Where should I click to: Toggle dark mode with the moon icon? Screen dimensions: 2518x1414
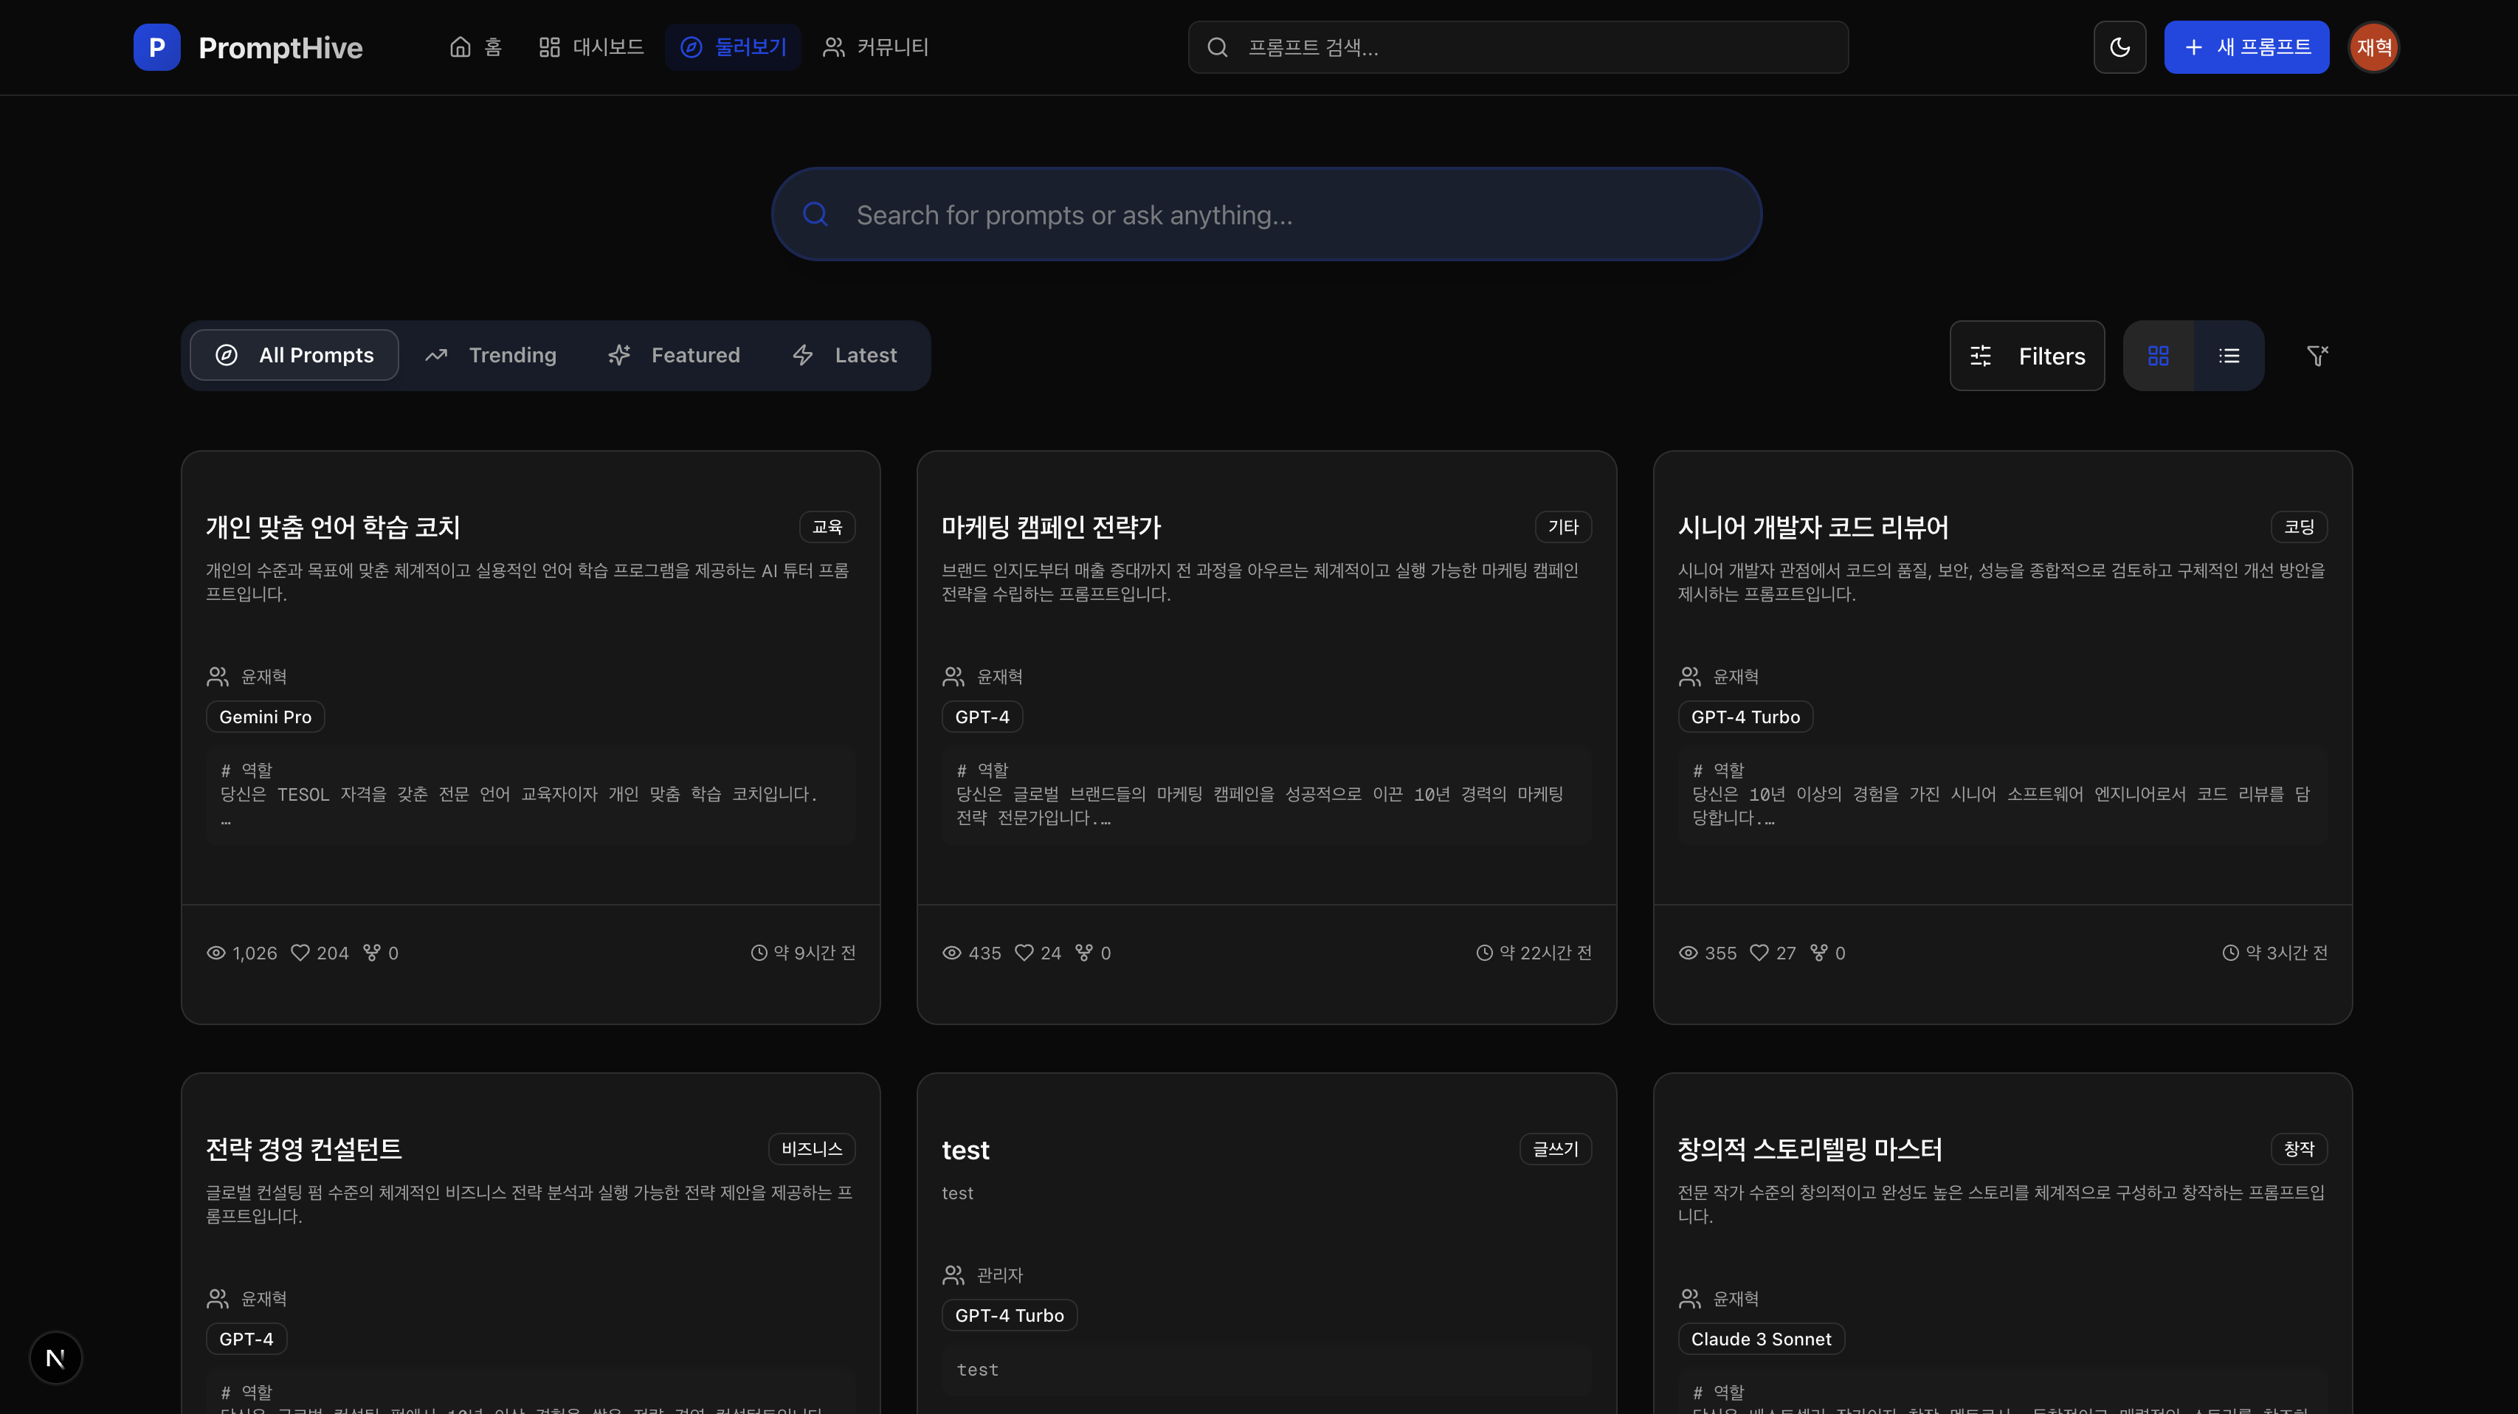tap(2119, 47)
